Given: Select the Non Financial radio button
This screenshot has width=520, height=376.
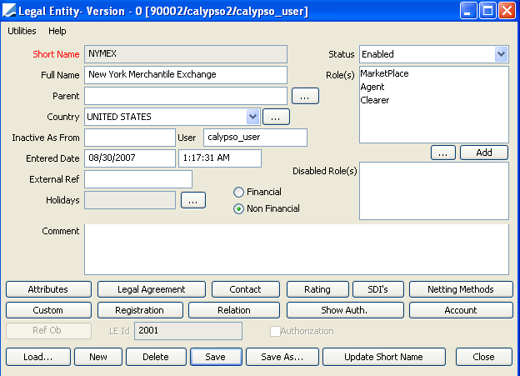Looking at the screenshot, I should [x=238, y=208].
